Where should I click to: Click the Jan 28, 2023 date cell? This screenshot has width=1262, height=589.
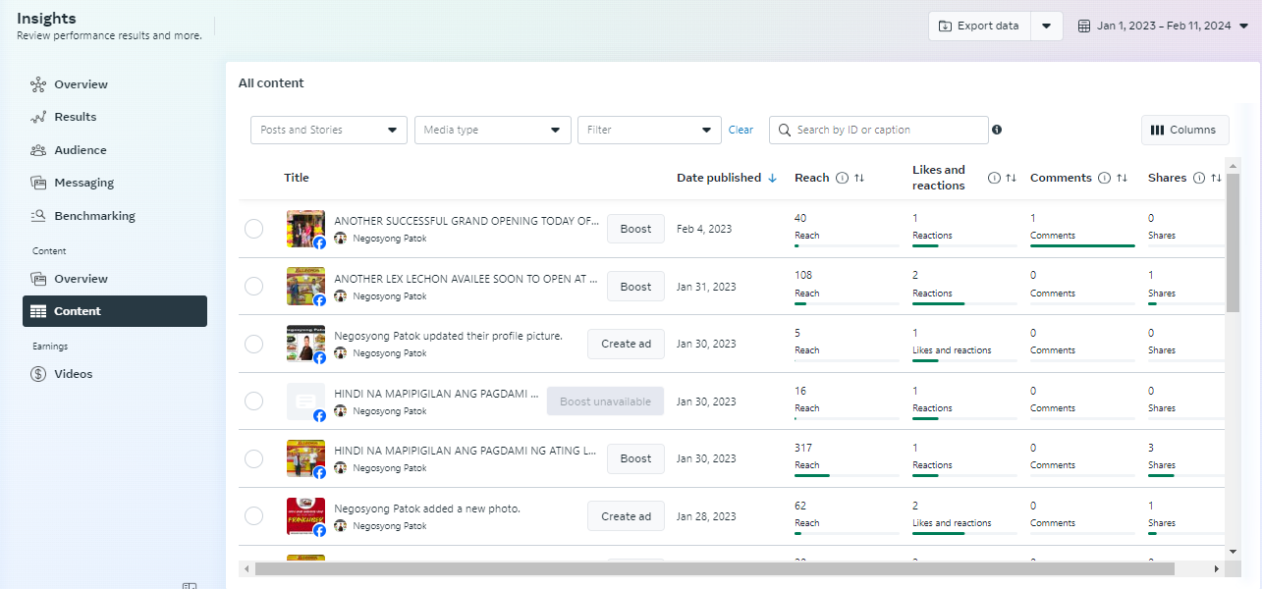point(706,516)
